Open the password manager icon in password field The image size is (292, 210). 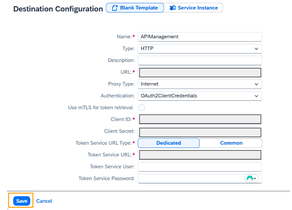[x=251, y=179]
